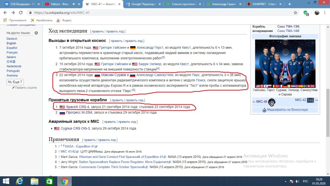
Task: Open the Барри Уилмор article link
Action: point(150,64)
